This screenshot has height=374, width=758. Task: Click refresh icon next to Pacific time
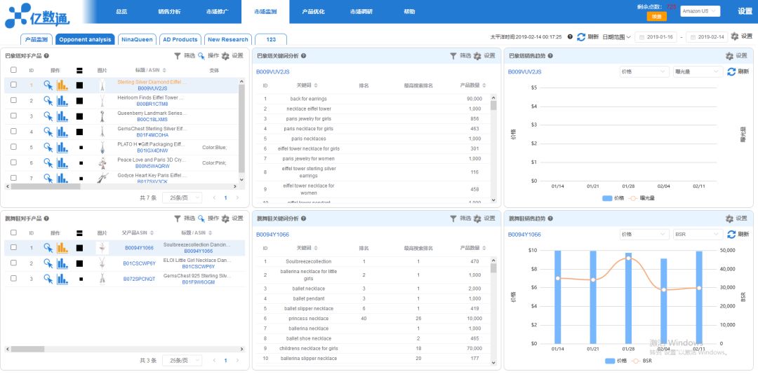(x=581, y=36)
